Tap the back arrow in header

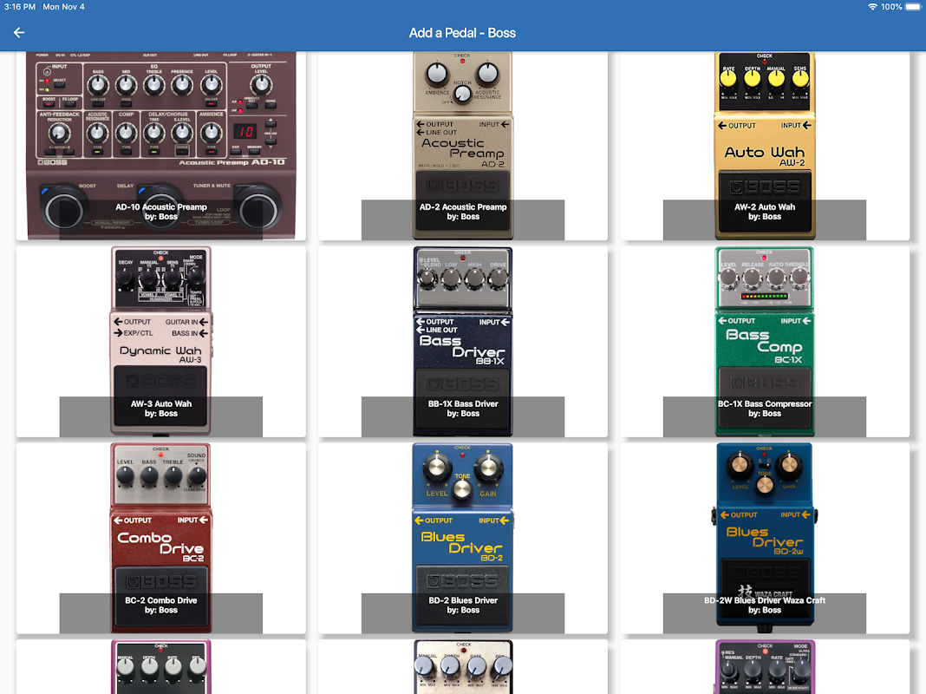19,33
